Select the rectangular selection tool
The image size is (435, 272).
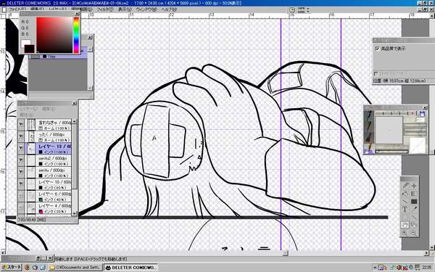click(x=405, y=217)
